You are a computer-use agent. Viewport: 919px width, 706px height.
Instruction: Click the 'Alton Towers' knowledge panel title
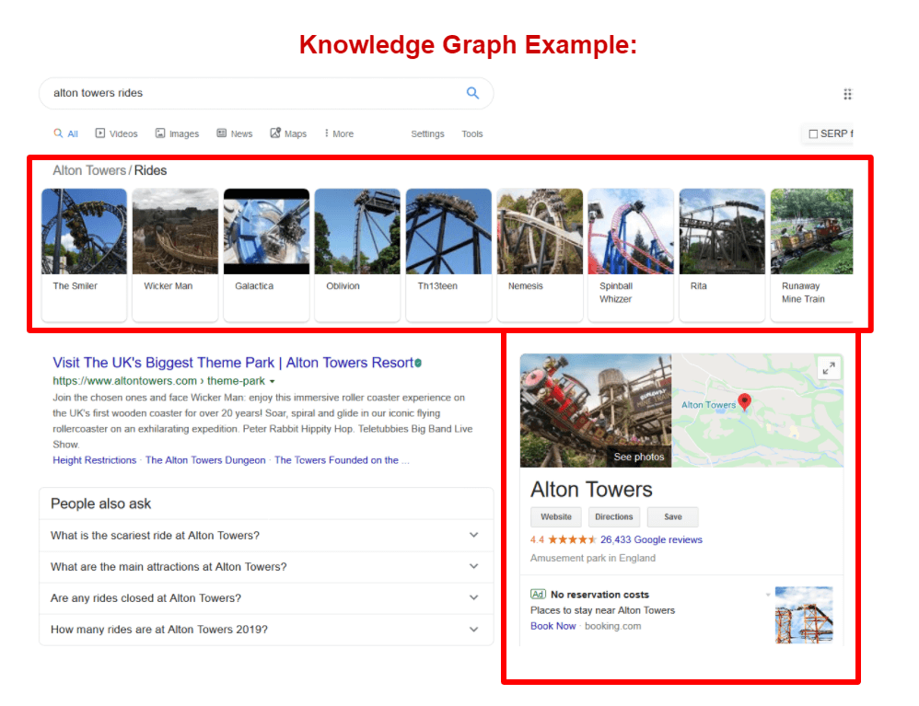coord(591,489)
